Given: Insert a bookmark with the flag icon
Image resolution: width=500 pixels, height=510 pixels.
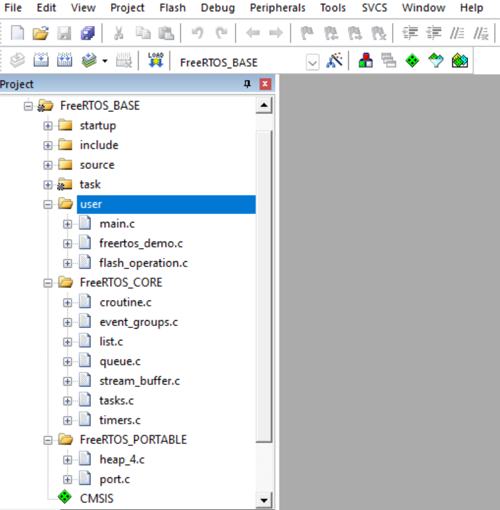Looking at the screenshot, I should click(307, 33).
